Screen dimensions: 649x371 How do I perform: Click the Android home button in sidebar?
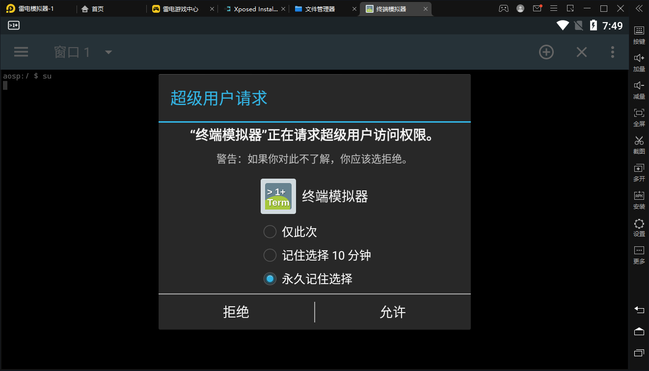(639, 331)
